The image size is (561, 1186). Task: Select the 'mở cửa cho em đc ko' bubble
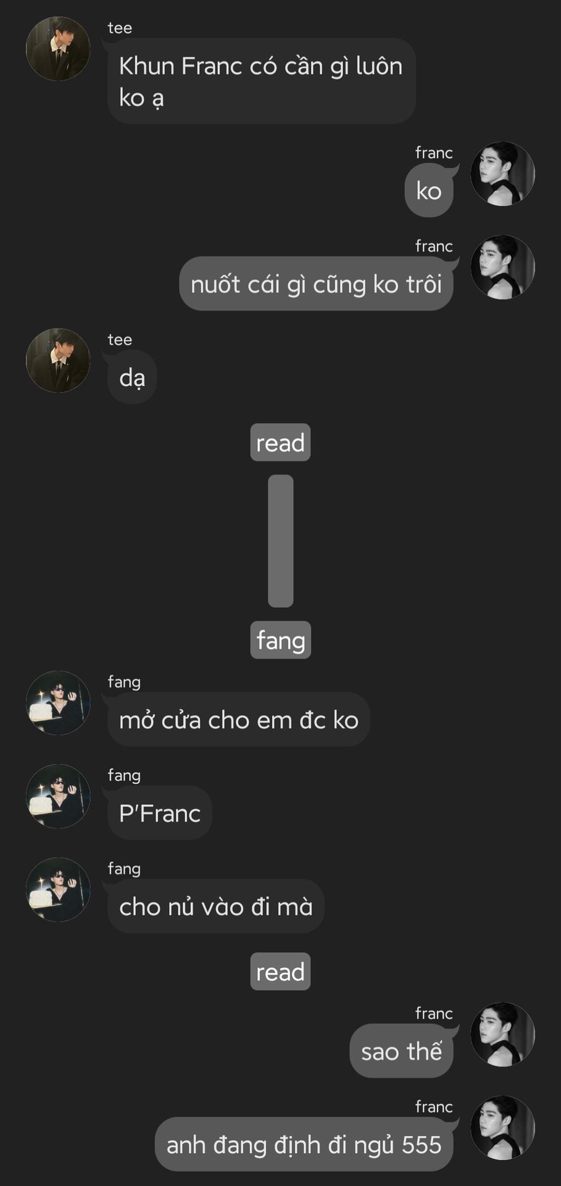pos(239,720)
